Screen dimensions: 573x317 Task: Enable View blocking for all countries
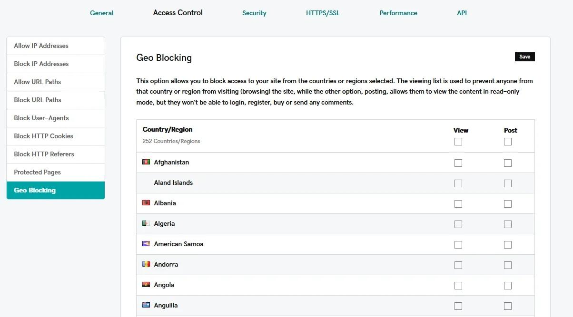coord(458,142)
